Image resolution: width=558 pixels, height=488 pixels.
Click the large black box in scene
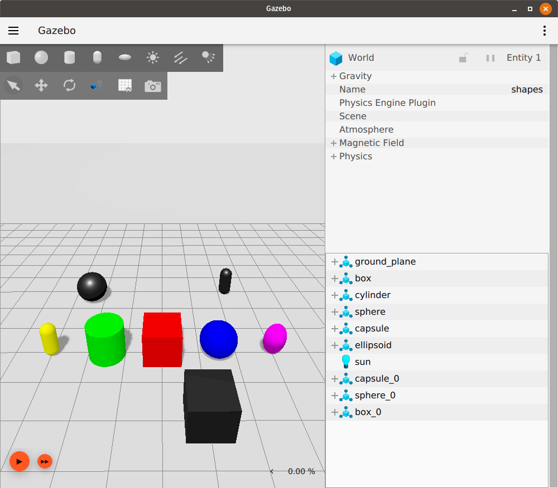[213, 406]
